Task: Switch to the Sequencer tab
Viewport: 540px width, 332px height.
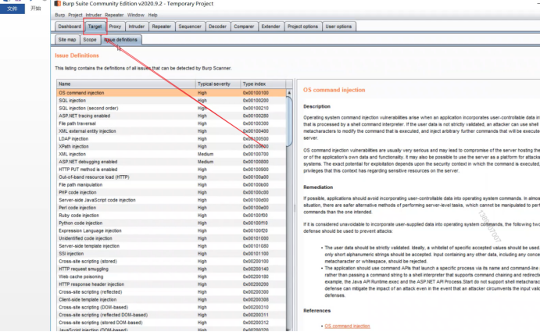Action: coord(190,27)
